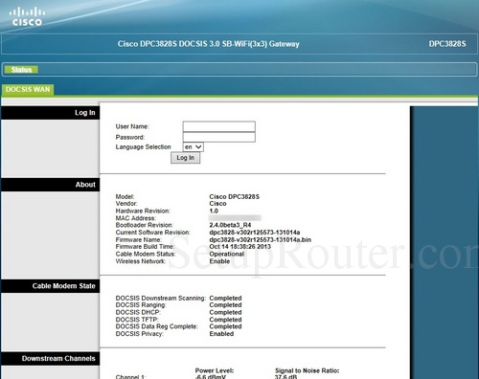Click the Log In section header
This screenshot has height=379, width=479.
(x=51, y=113)
